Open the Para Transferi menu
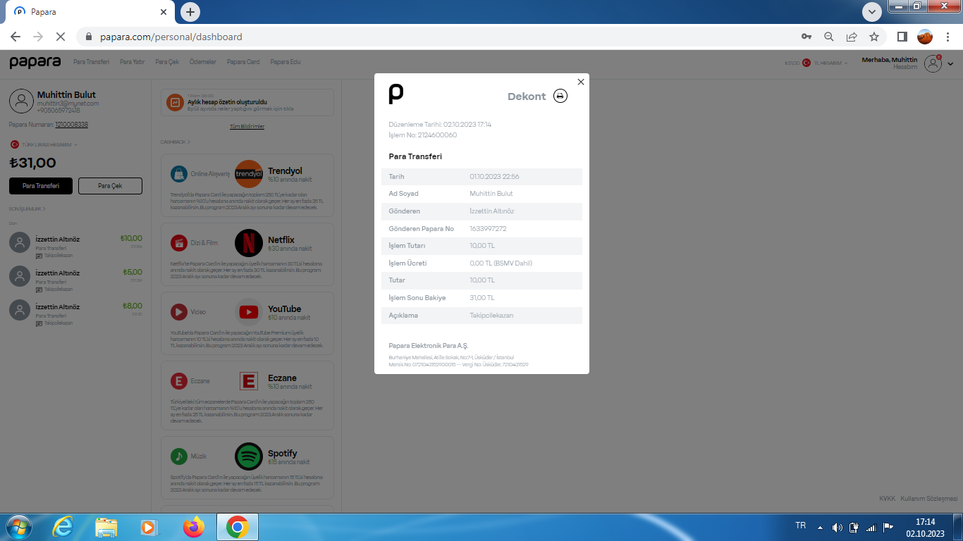 pos(91,62)
